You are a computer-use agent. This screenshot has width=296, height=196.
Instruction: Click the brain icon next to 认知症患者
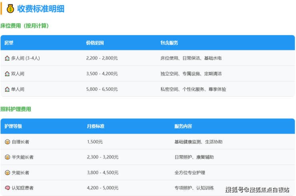coord(7,188)
